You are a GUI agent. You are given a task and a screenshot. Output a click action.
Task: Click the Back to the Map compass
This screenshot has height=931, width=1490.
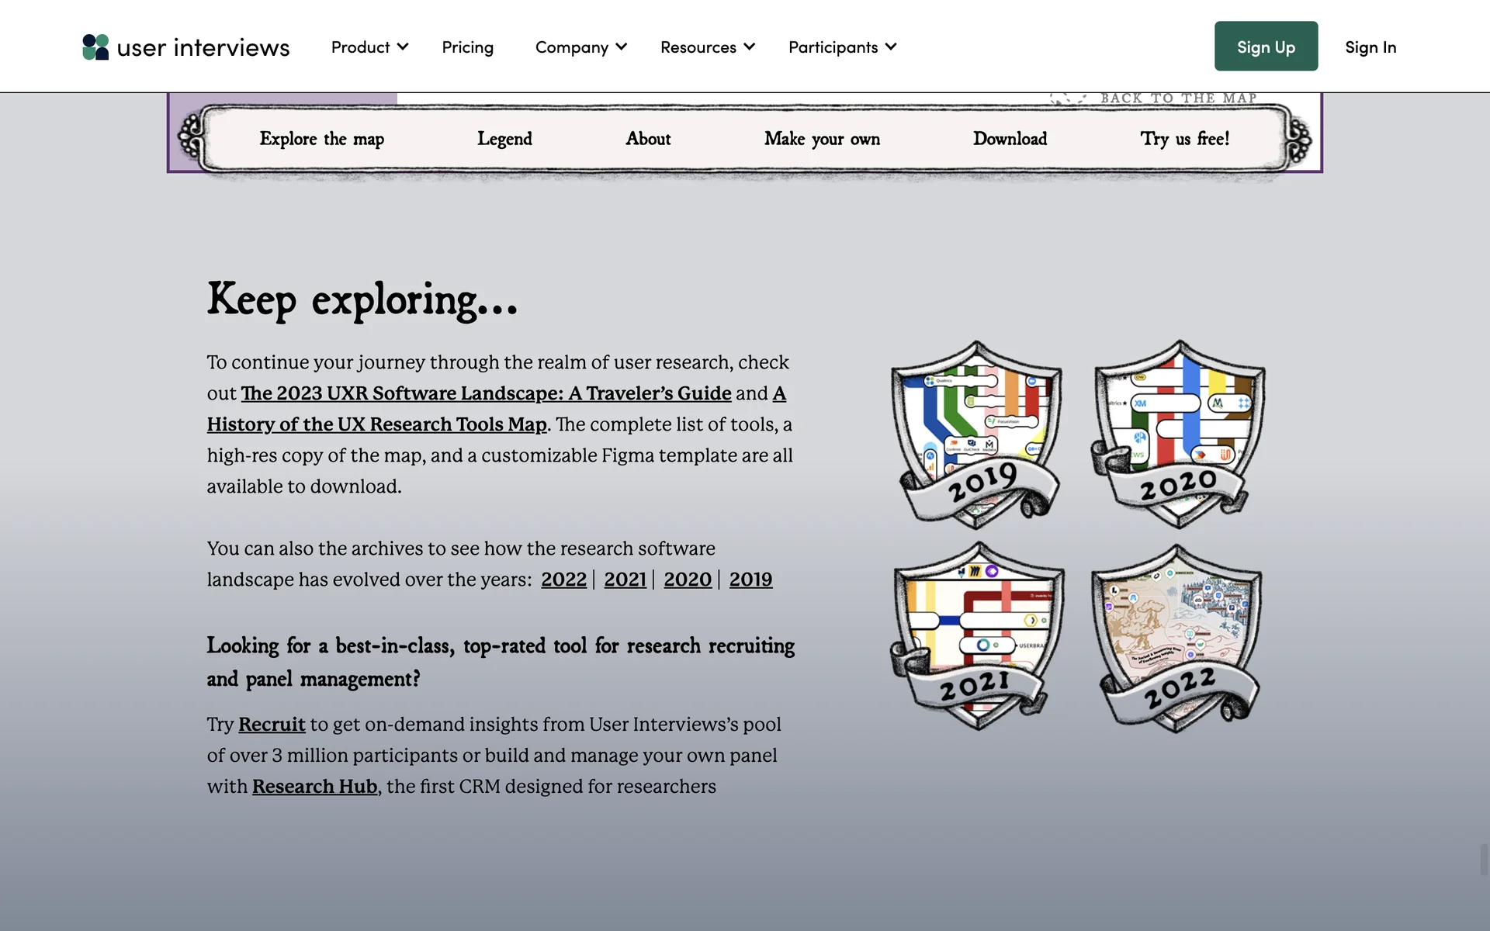point(1068,98)
